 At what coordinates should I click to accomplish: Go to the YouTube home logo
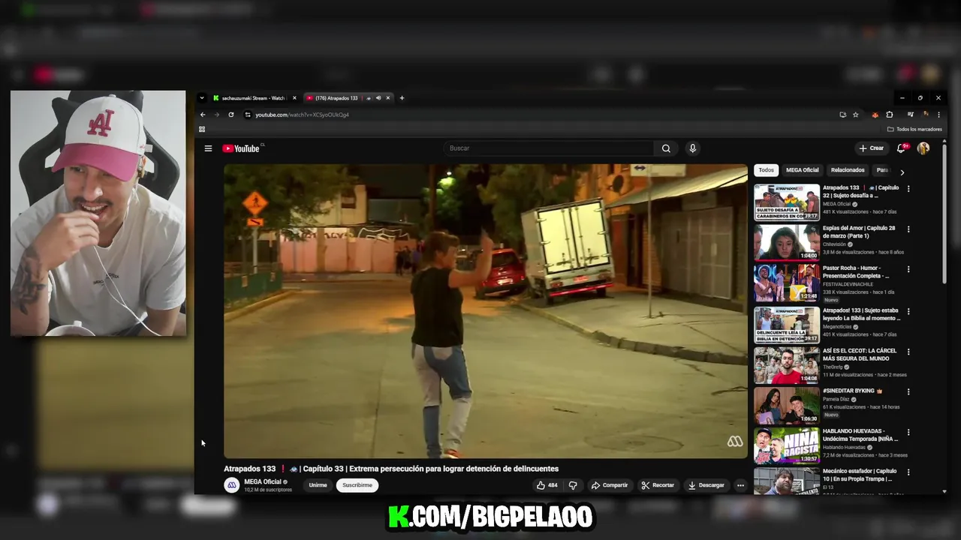pos(241,148)
